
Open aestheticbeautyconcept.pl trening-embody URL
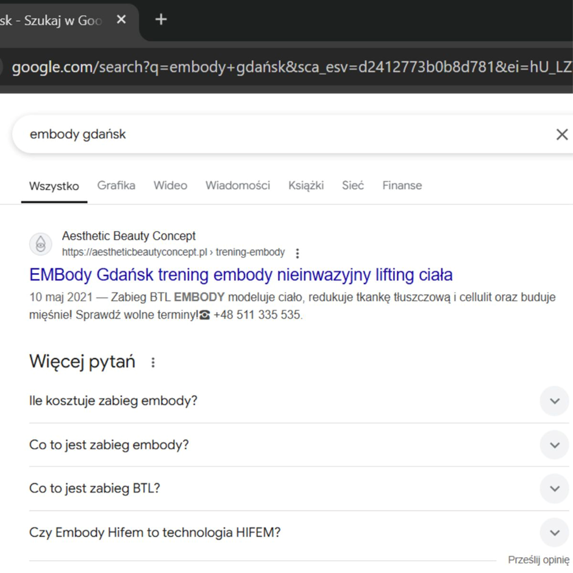tap(173, 252)
